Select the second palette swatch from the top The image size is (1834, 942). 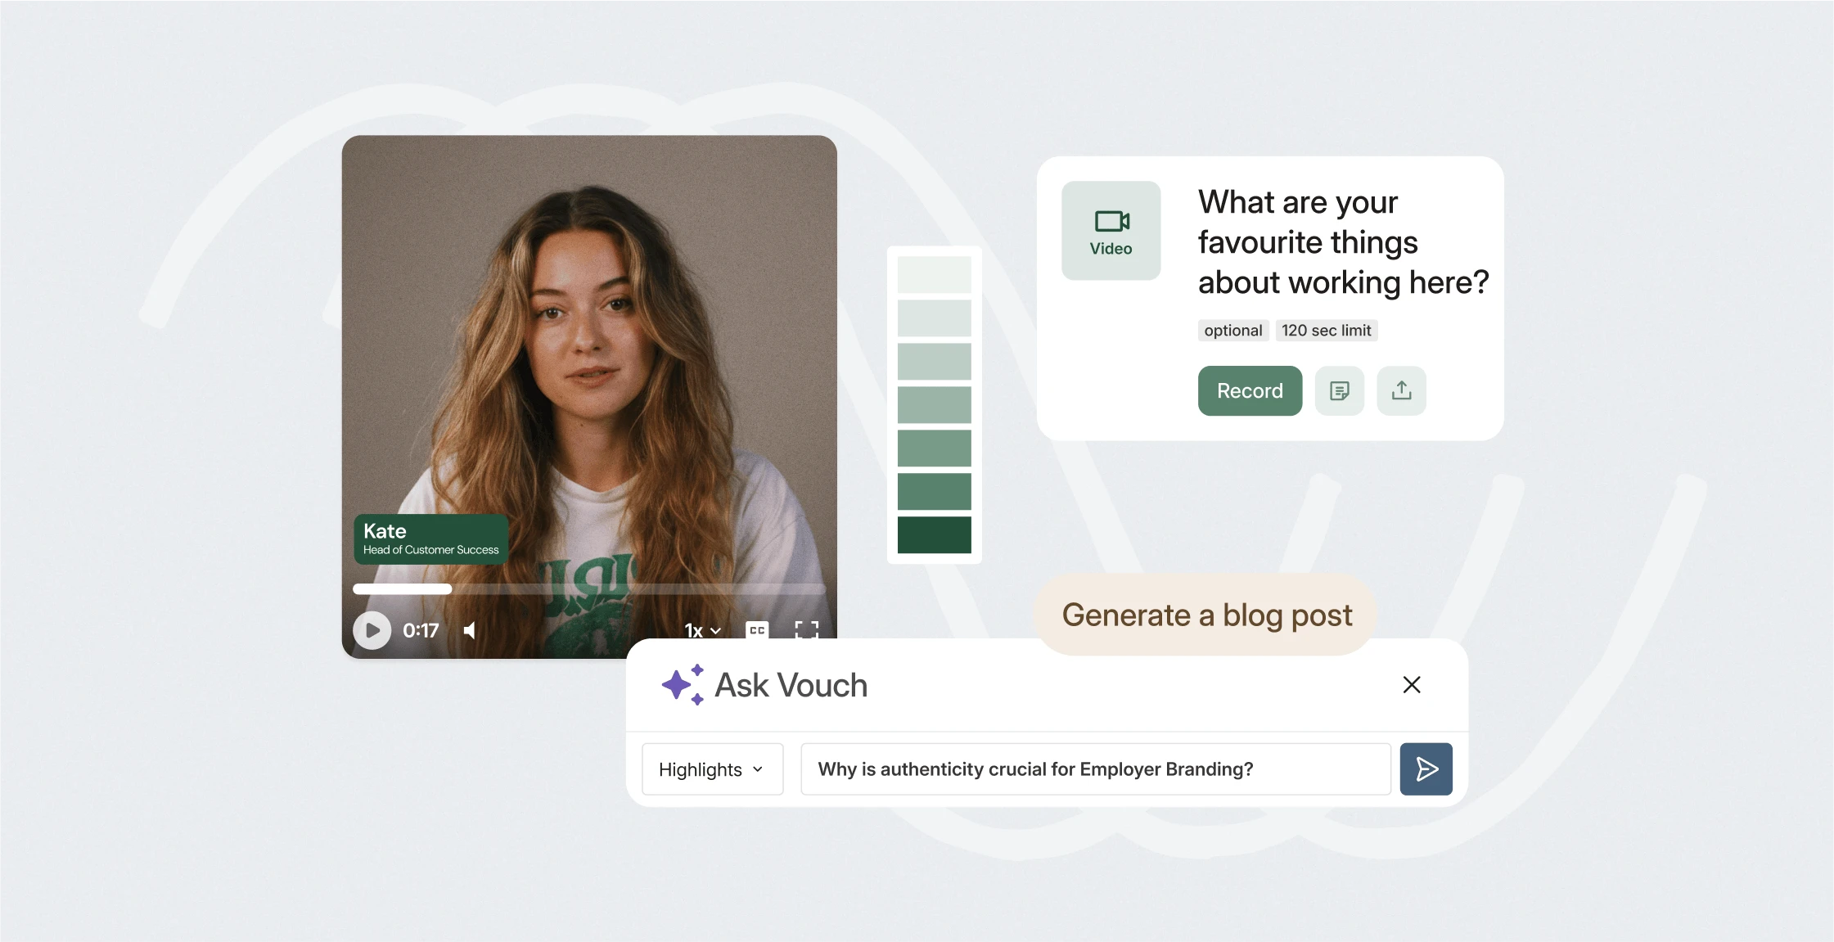tap(934, 318)
